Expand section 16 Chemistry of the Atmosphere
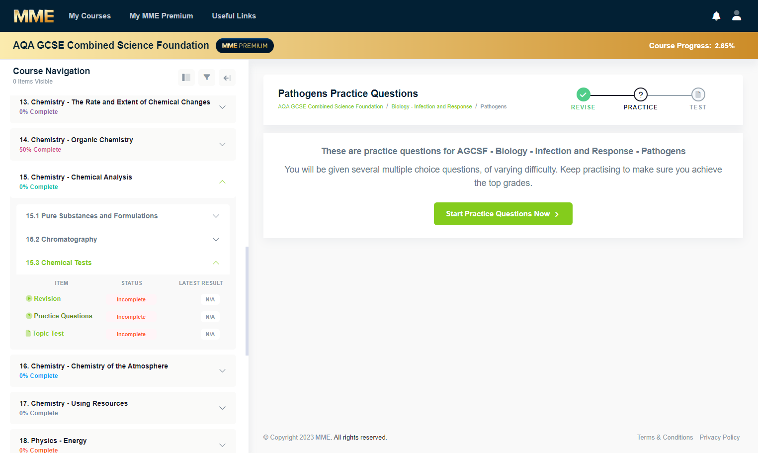The image size is (758, 453). (x=223, y=370)
